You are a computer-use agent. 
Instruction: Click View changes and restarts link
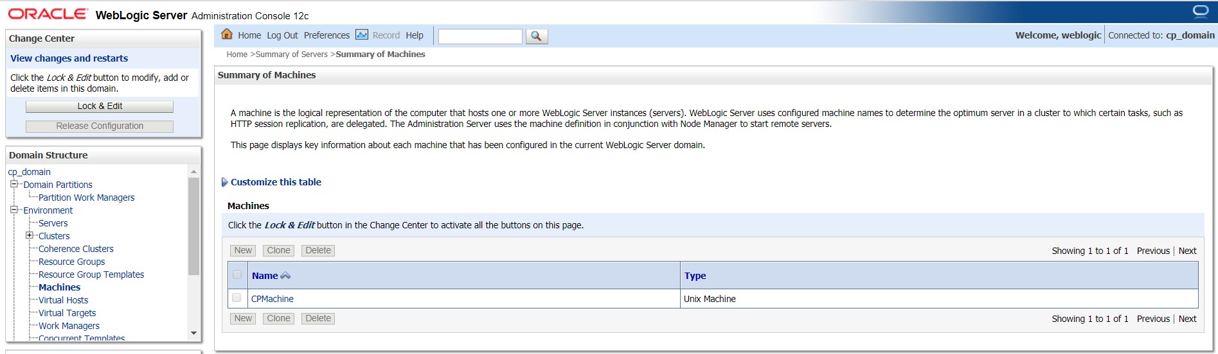[x=69, y=58]
